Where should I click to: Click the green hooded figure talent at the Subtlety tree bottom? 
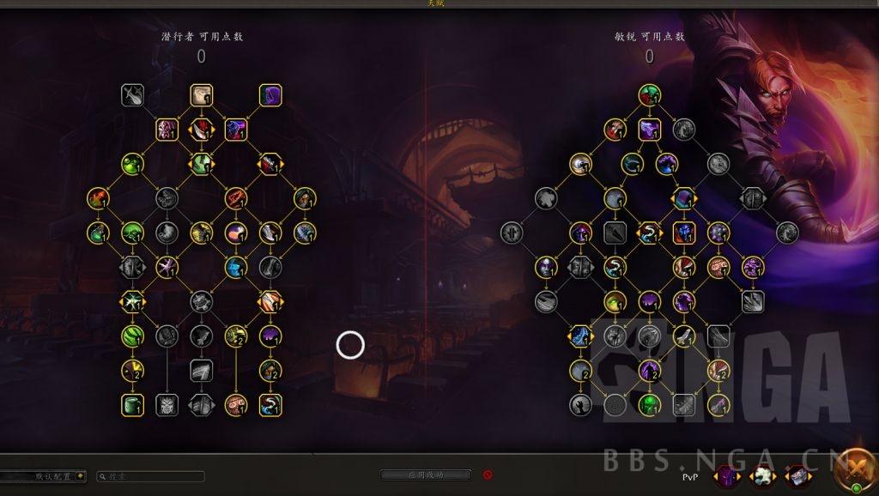649,405
